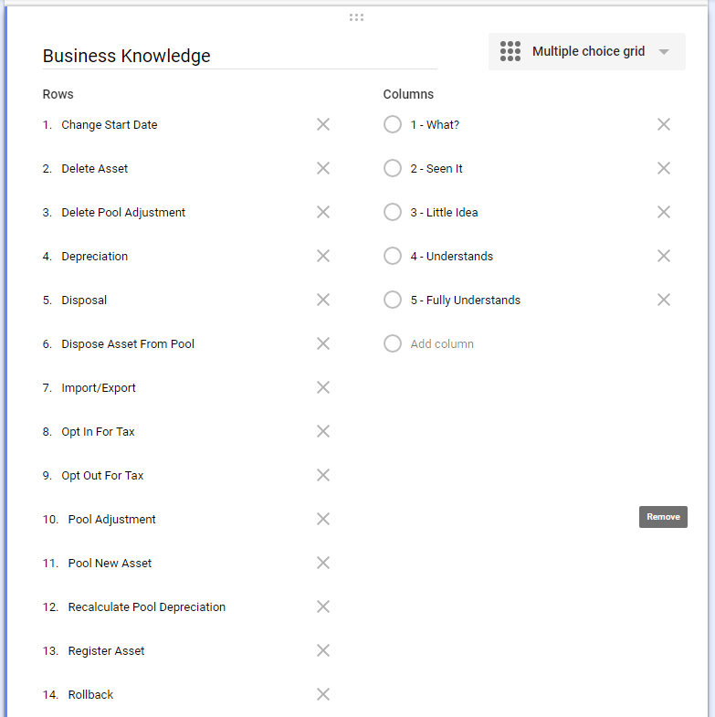This screenshot has height=717, width=715.
Task: Remove the Rollback row
Action: (323, 694)
